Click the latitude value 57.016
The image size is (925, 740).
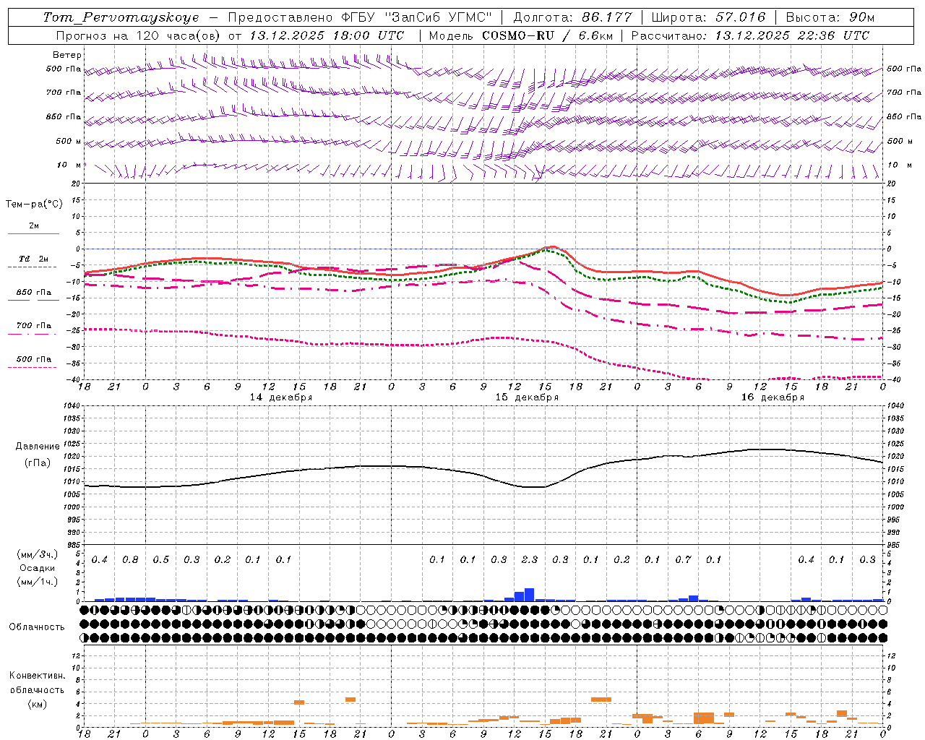(x=740, y=17)
